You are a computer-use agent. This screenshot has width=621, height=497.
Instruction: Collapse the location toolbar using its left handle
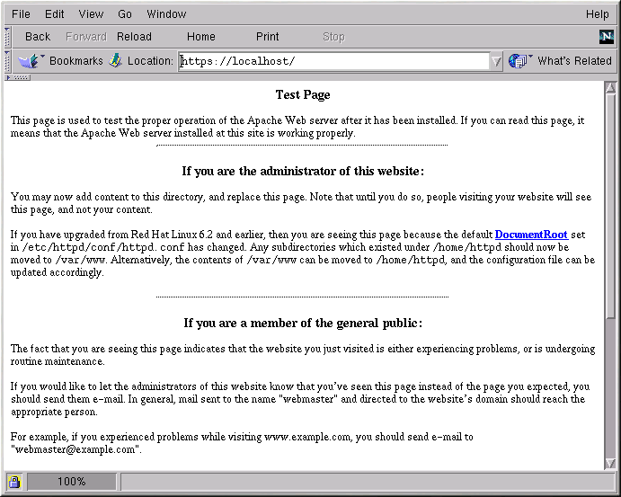(7, 61)
